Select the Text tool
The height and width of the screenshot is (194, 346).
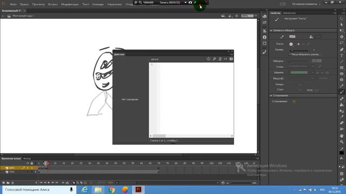coord(342,56)
